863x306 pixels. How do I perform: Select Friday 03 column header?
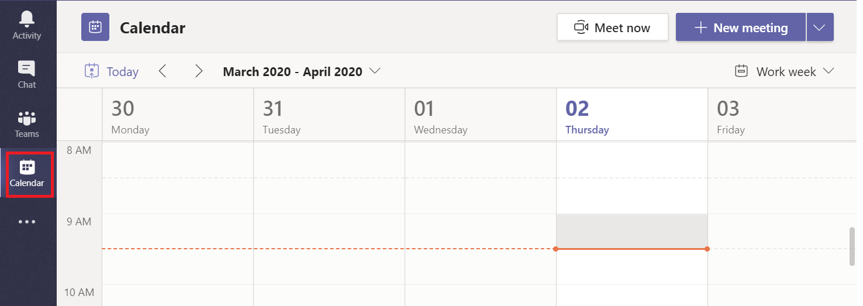click(782, 115)
